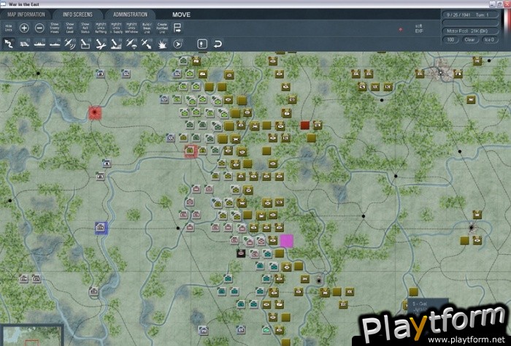
Task: Select the F8 bomb city mode icon
Action: coord(116,44)
